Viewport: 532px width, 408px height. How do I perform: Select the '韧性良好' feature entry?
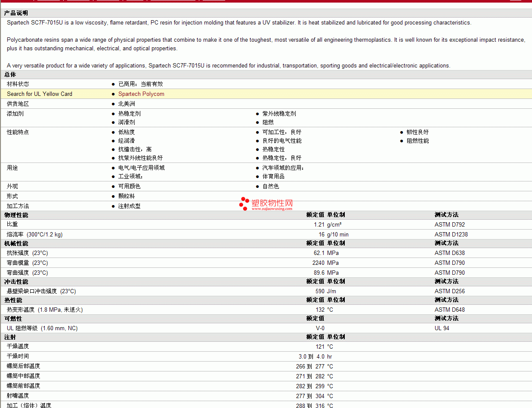pyautogui.click(x=418, y=132)
